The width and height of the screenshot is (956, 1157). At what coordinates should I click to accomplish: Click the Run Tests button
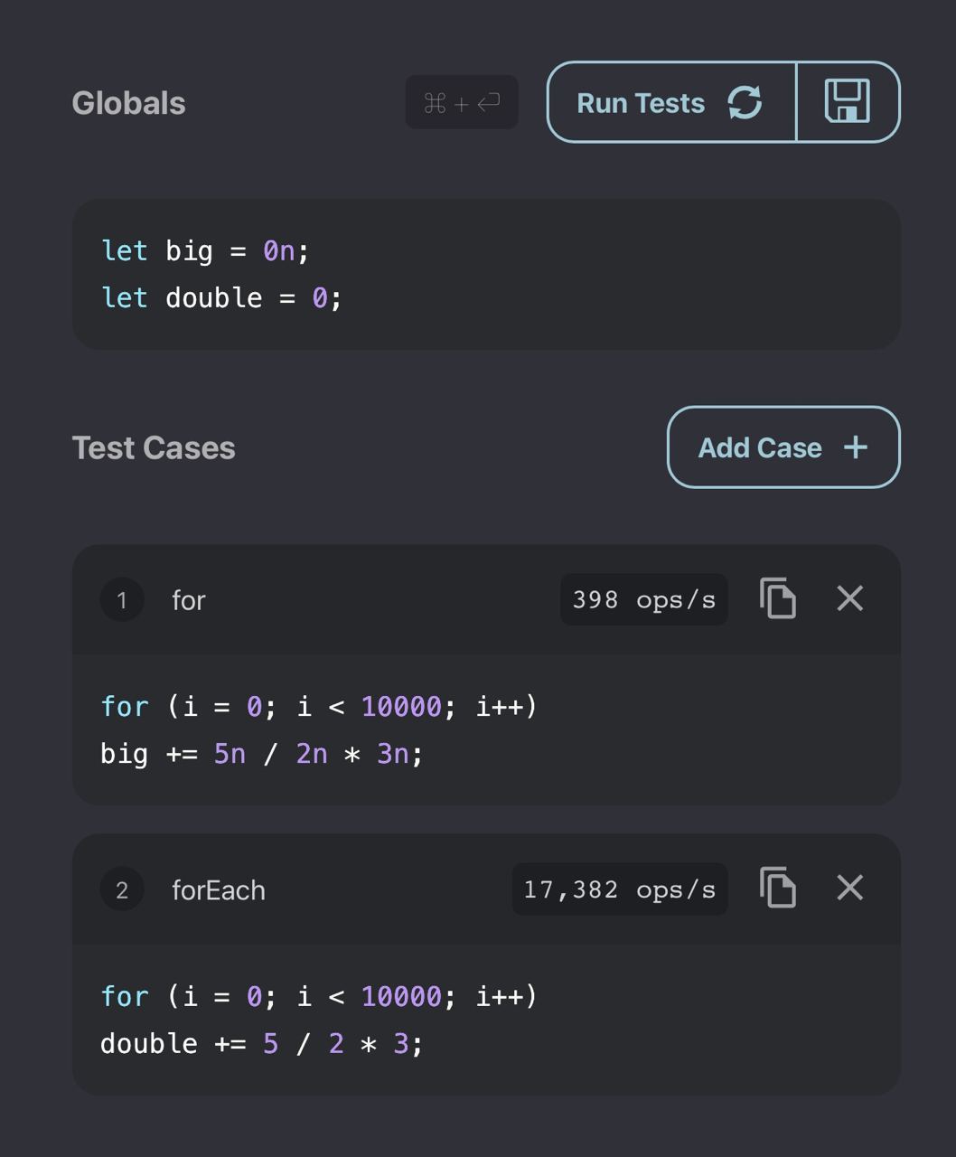coord(671,102)
